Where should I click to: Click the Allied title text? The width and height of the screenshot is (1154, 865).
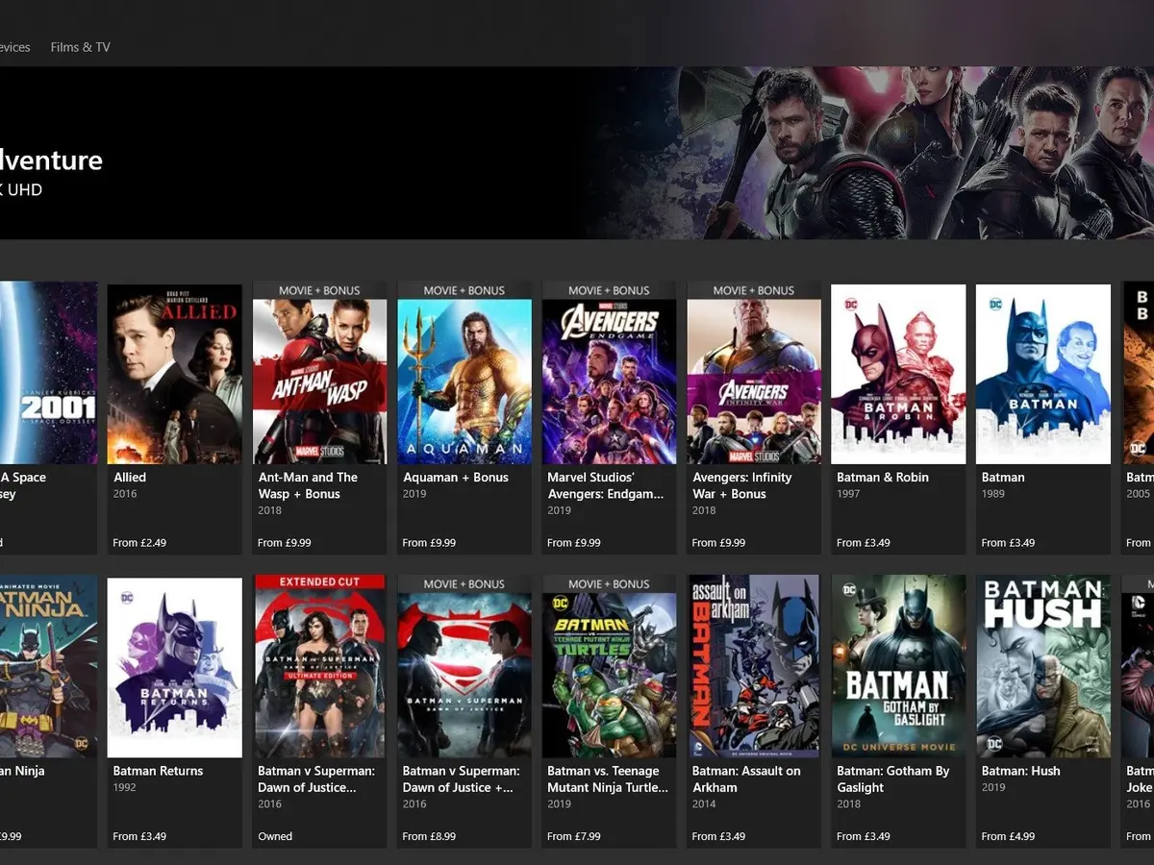(130, 478)
